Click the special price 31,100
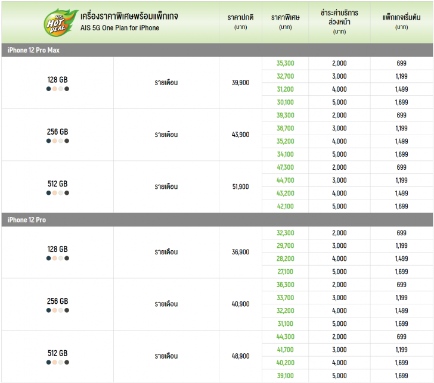This screenshot has width=434, height=383. [x=286, y=323]
